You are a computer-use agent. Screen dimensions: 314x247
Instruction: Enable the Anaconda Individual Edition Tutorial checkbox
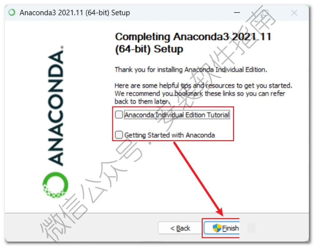[119, 115]
